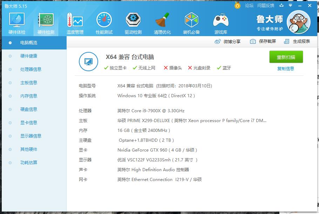Open the 论坛 forum link

pos(249,6)
